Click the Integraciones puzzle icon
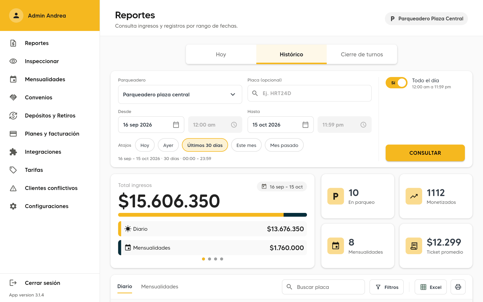483x302 pixels. (13, 152)
